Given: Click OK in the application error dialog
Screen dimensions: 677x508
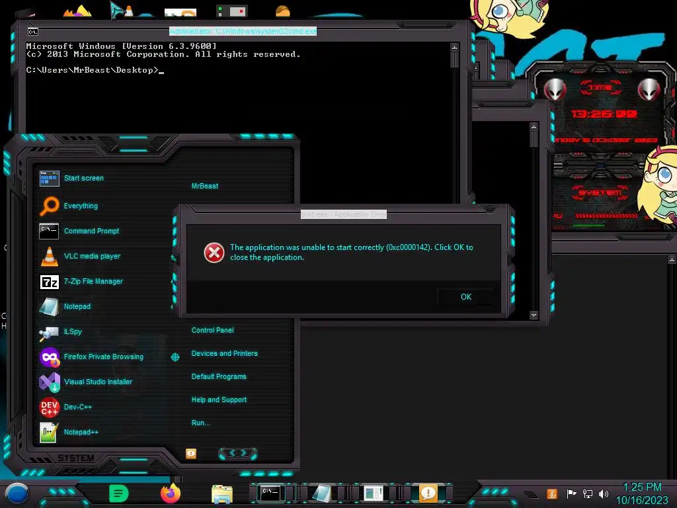Looking at the screenshot, I should [x=466, y=297].
